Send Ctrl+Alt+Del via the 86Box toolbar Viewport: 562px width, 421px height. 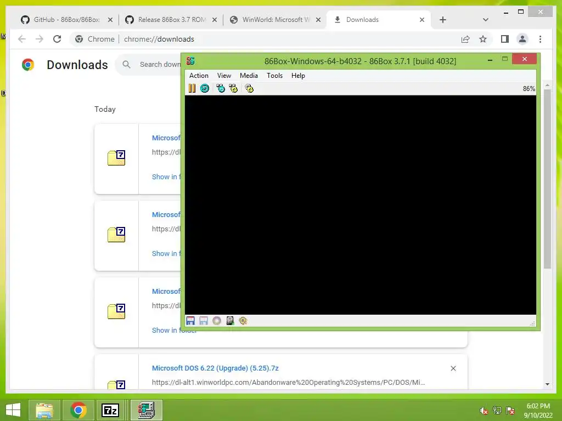[221, 88]
